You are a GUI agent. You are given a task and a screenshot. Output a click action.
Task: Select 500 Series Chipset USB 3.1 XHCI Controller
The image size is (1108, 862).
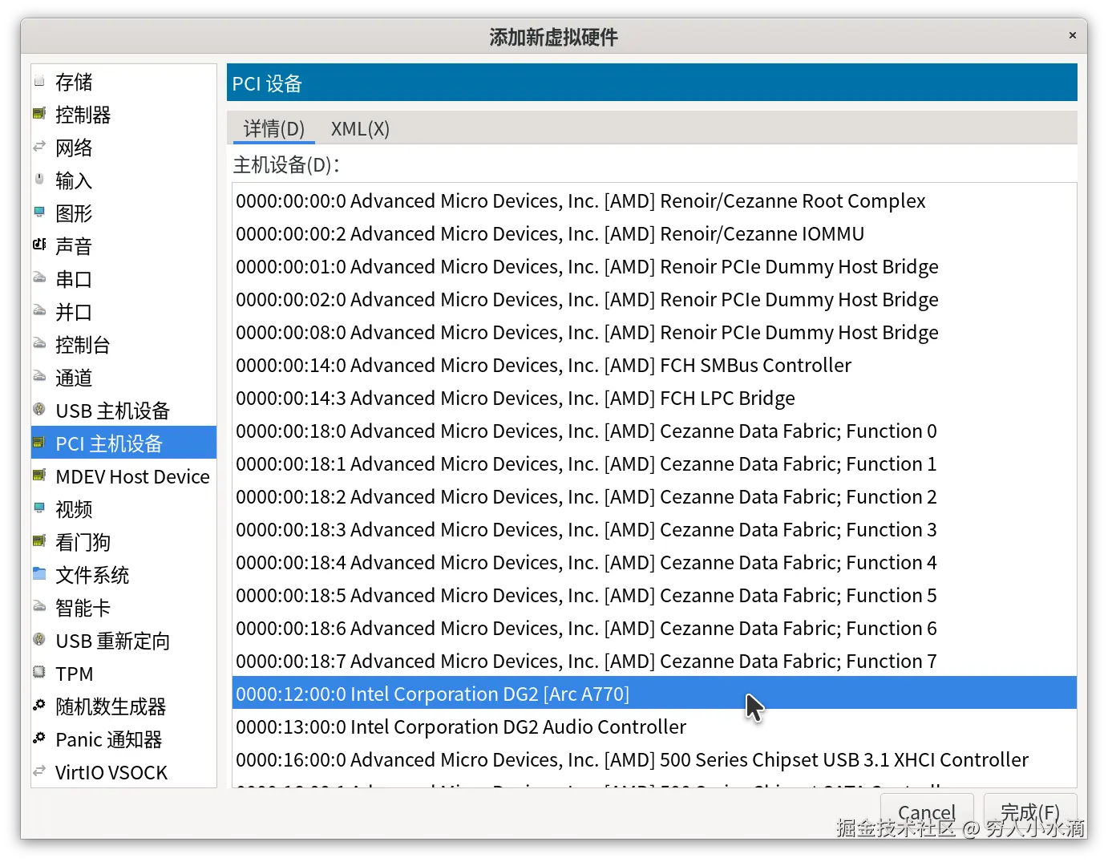tap(654, 759)
